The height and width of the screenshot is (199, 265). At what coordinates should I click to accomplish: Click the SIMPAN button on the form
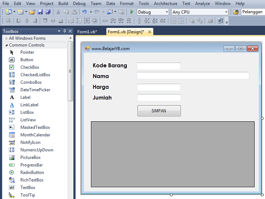point(159,111)
